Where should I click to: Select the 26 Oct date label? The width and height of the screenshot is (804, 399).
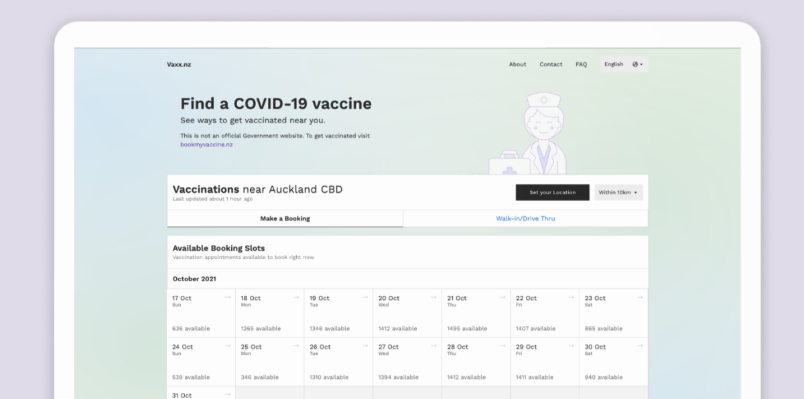coord(320,347)
